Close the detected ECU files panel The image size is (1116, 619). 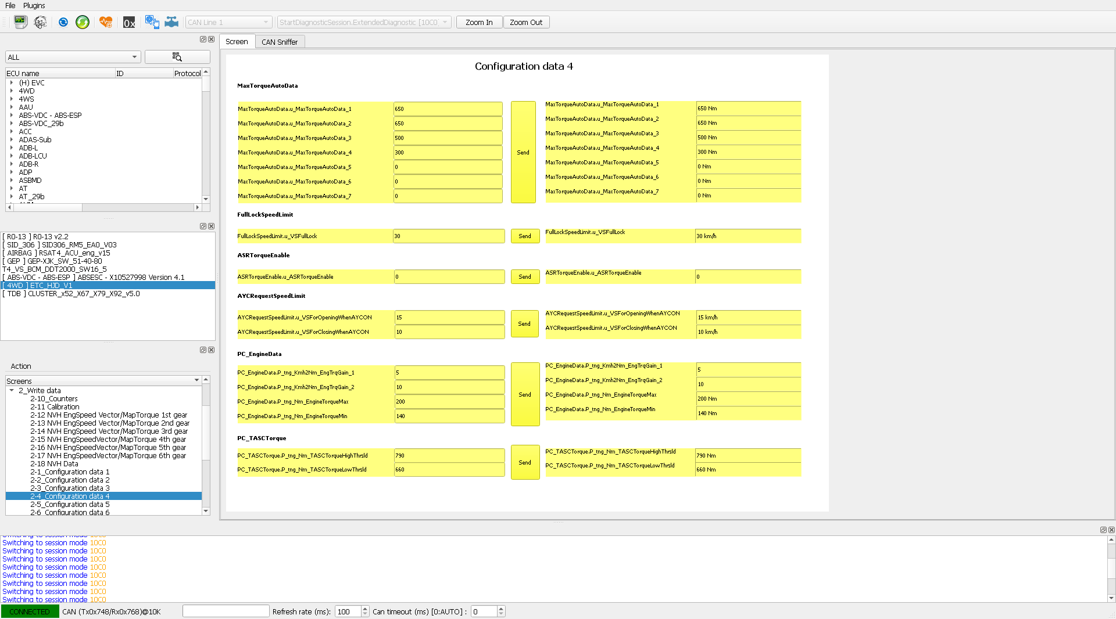[x=212, y=226]
